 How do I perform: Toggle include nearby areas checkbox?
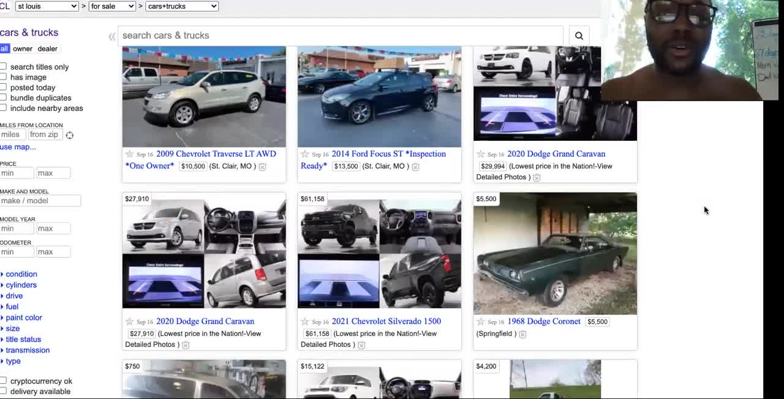click(x=3, y=108)
